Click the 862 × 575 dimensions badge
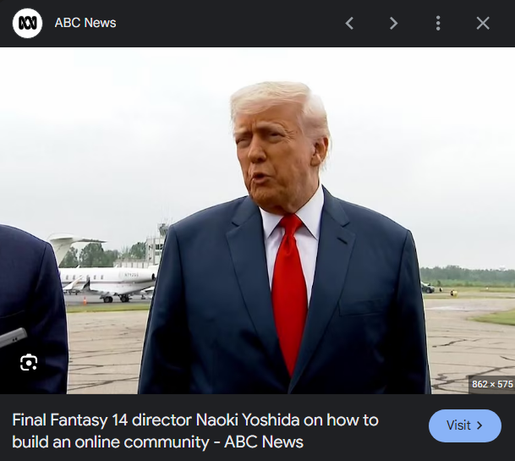 [492, 384]
